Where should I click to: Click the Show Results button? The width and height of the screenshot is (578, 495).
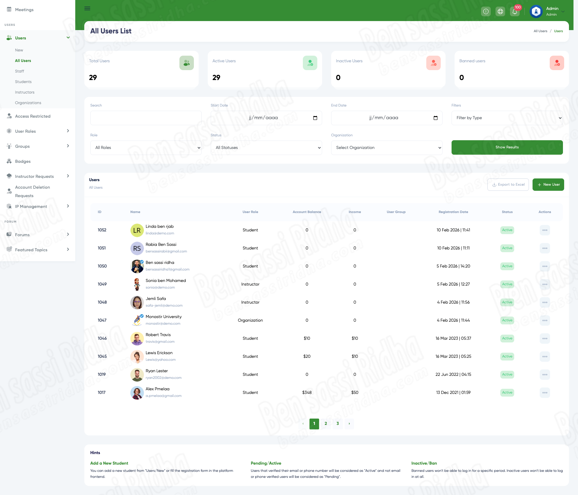[x=507, y=147]
